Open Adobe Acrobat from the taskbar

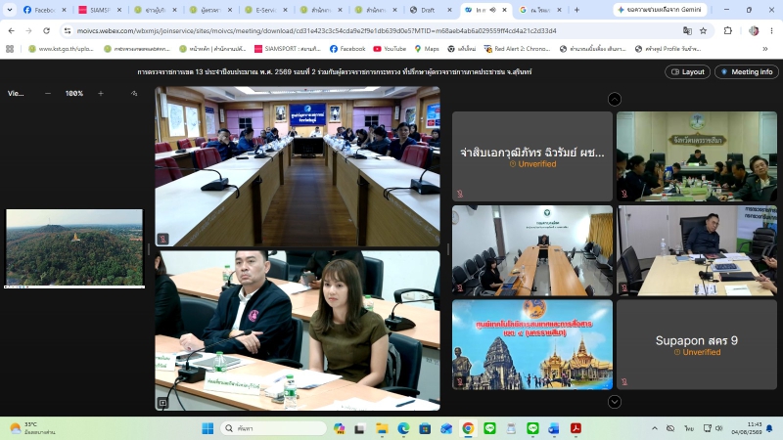pos(576,428)
